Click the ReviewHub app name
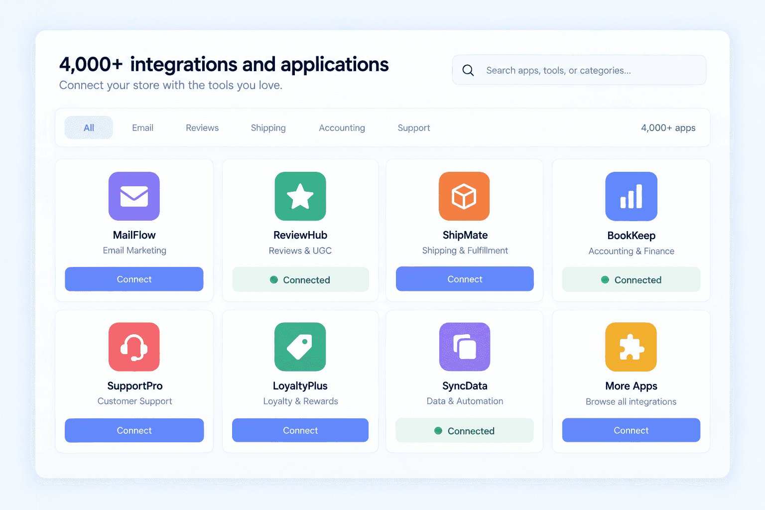This screenshot has height=510, width=765. click(x=300, y=235)
